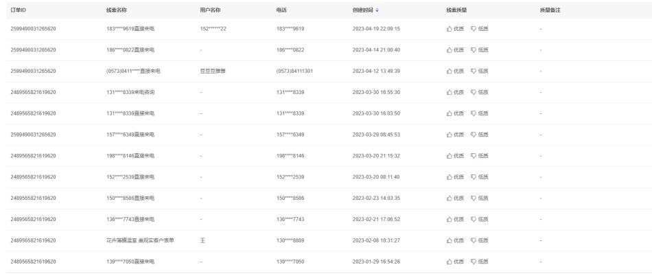This screenshot has width=652, height=274.
Task: Click the 订单ID column header
Action: pyautogui.click(x=19, y=10)
